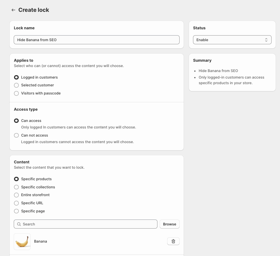Open the Status dropdown showing Enable
Viewport: 280px width, 256px height.
232,40
